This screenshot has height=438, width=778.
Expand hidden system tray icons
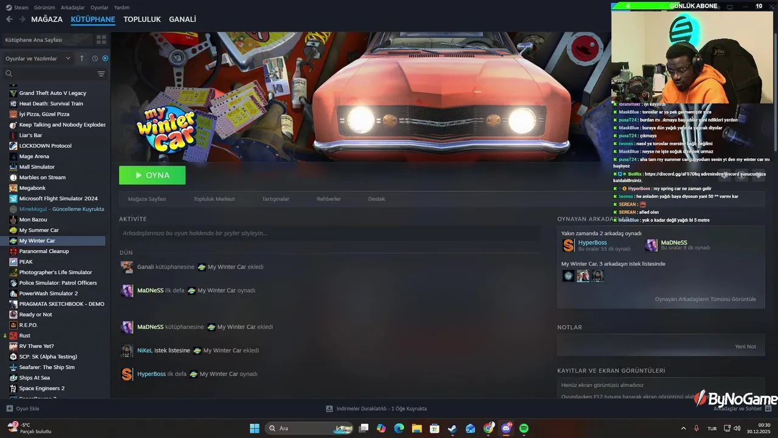coord(683,428)
